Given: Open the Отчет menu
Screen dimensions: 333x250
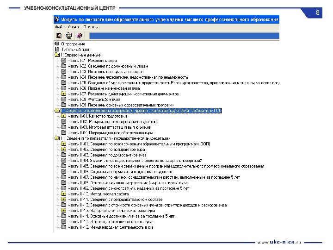Looking at the screenshot, I should click(x=74, y=27).
